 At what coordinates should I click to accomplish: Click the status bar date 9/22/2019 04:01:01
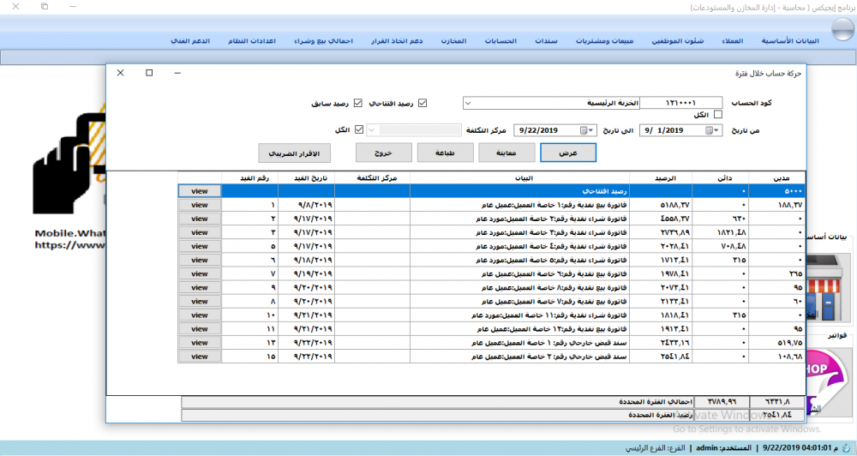[x=800, y=447]
